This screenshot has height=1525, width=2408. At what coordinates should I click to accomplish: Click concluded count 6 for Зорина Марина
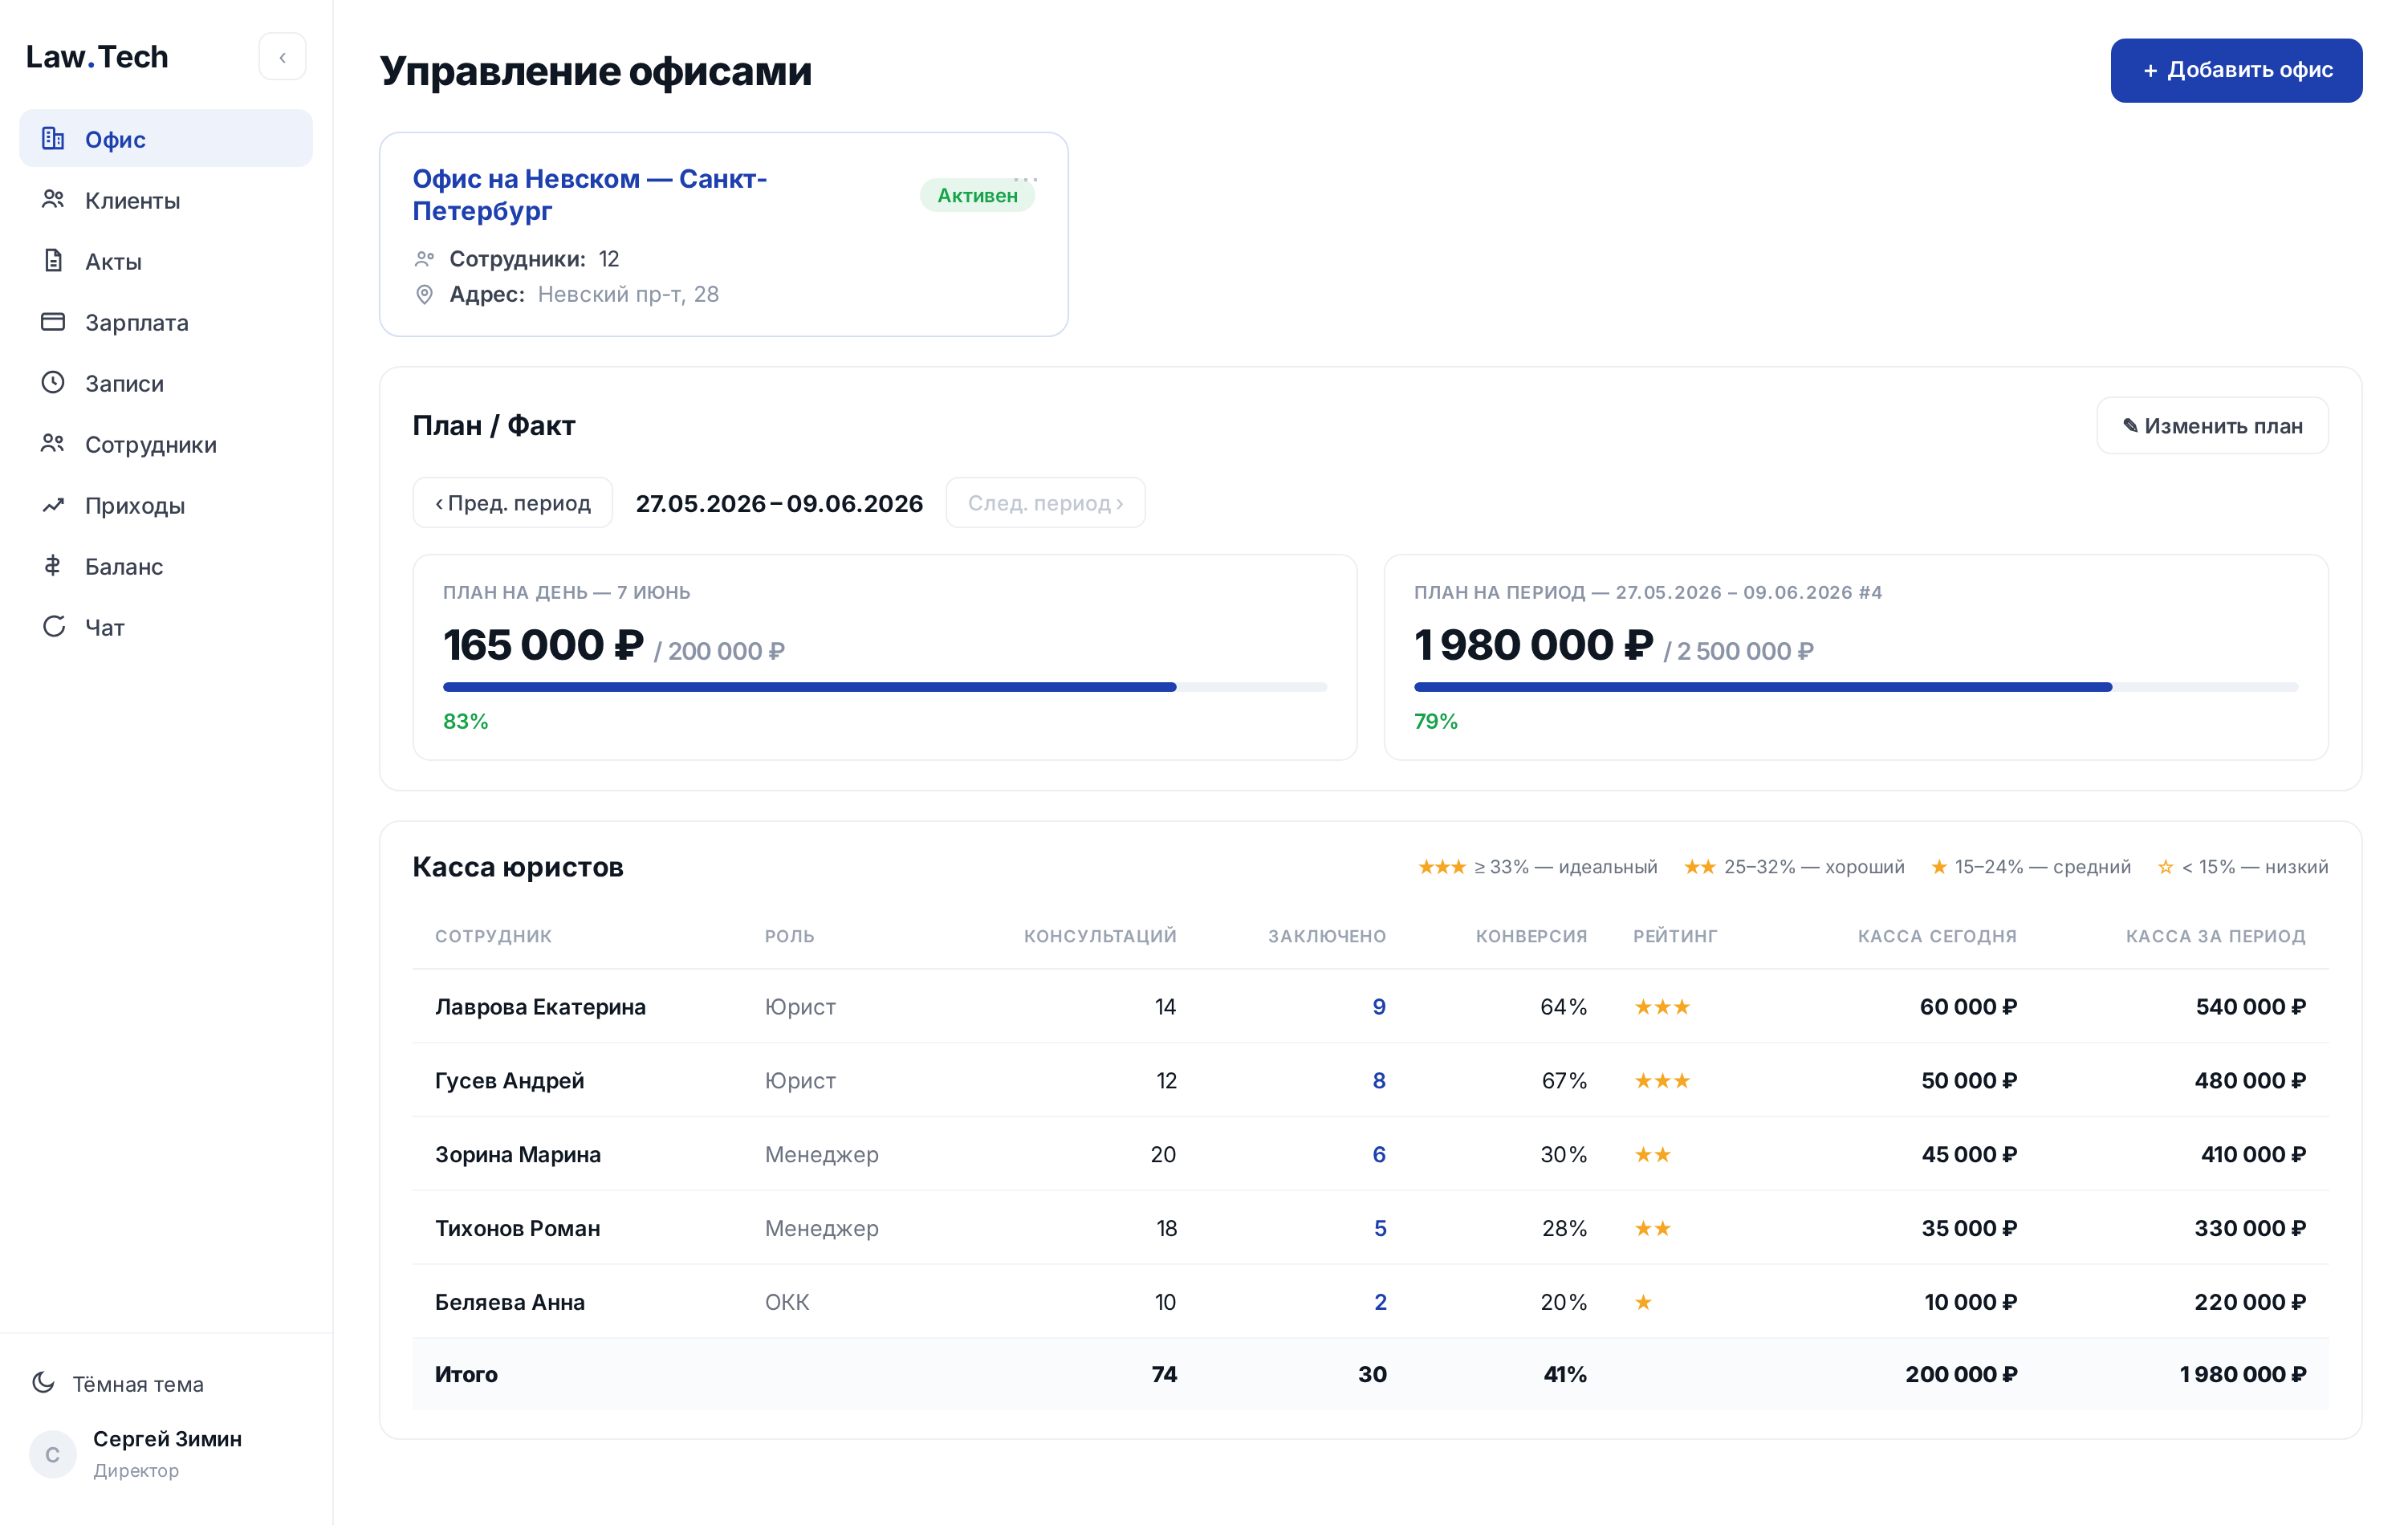tap(1379, 1155)
